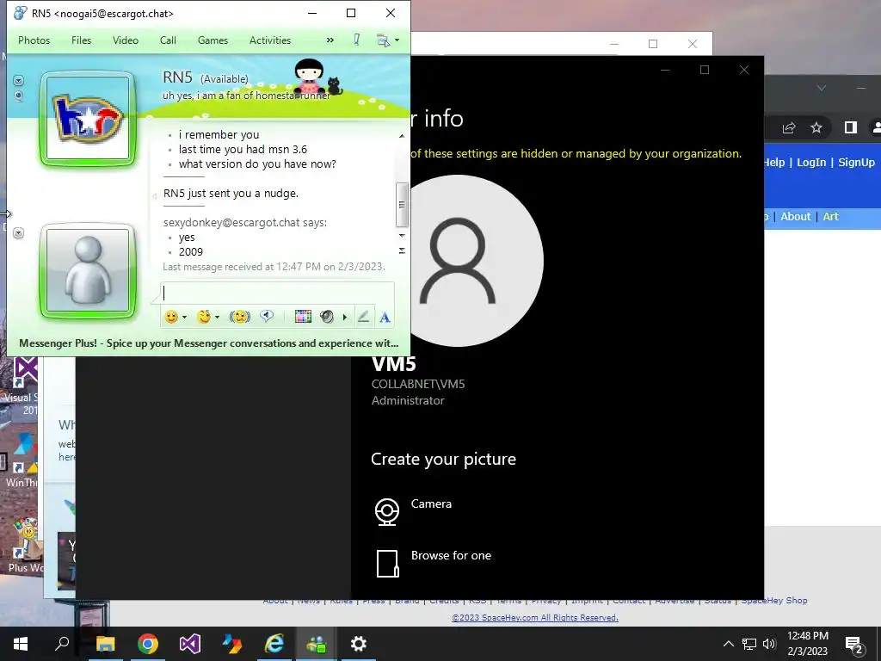Expand more input toolbar options arrow
This screenshot has width=881, height=661.
(x=344, y=318)
